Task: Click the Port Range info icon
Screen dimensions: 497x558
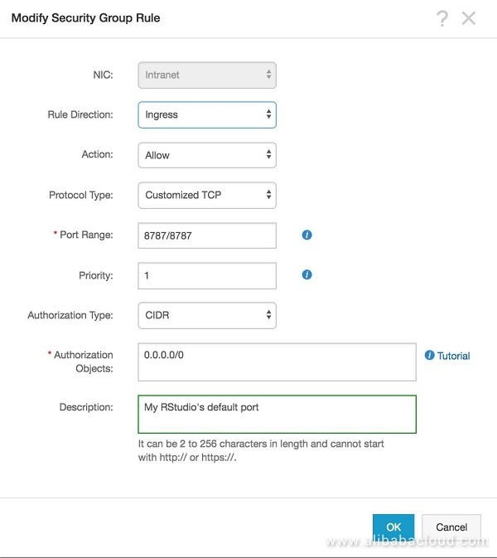Action: 306,235
